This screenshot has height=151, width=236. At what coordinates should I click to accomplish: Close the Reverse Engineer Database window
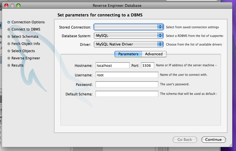[6, 5]
